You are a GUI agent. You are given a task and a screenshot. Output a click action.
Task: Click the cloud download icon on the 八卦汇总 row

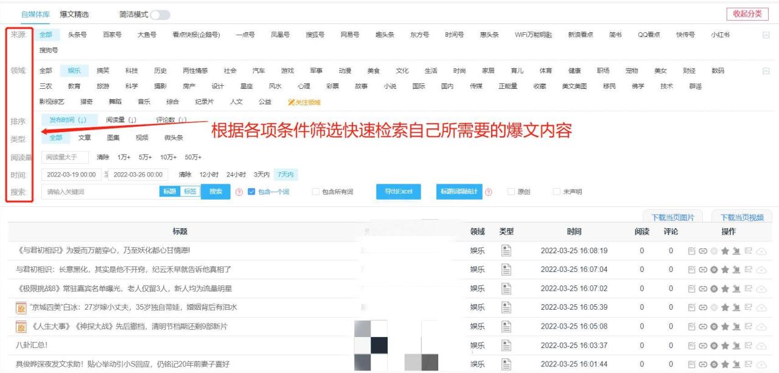pos(761,344)
